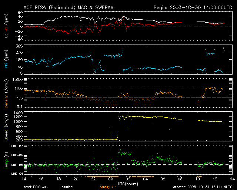
Task: Click the '1.0E+07' tick on the Temp axis
Action: 16,146
